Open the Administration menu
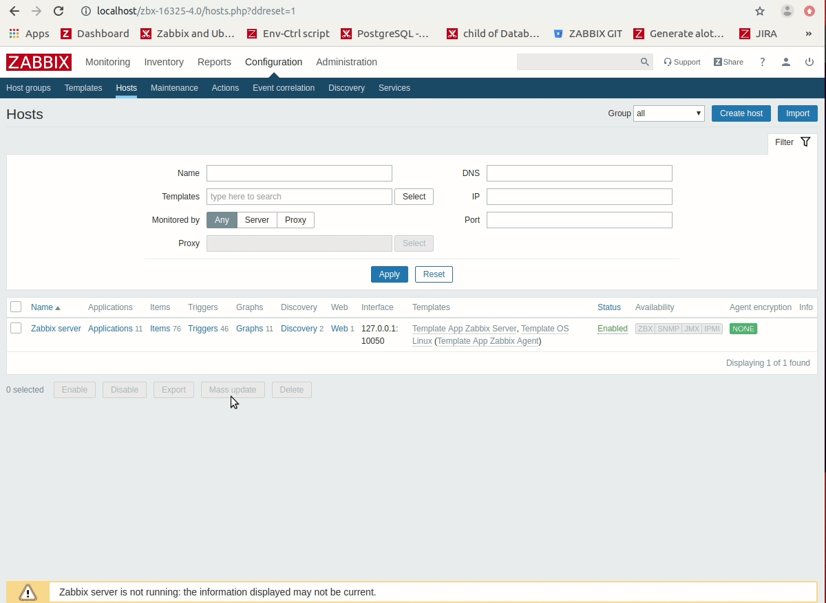 (x=346, y=62)
